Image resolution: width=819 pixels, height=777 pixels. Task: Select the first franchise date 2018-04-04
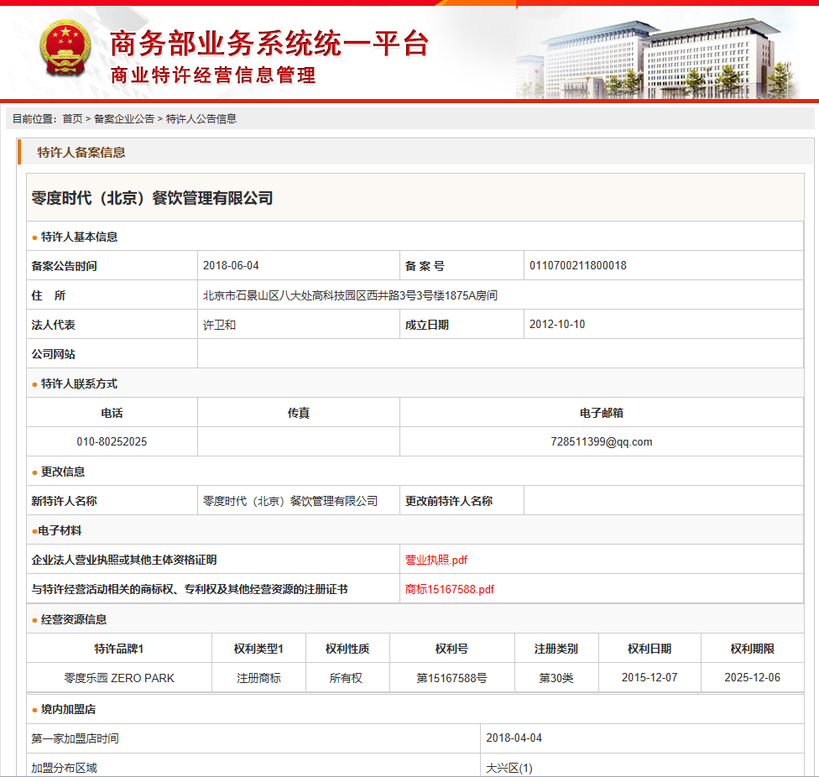point(514,738)
